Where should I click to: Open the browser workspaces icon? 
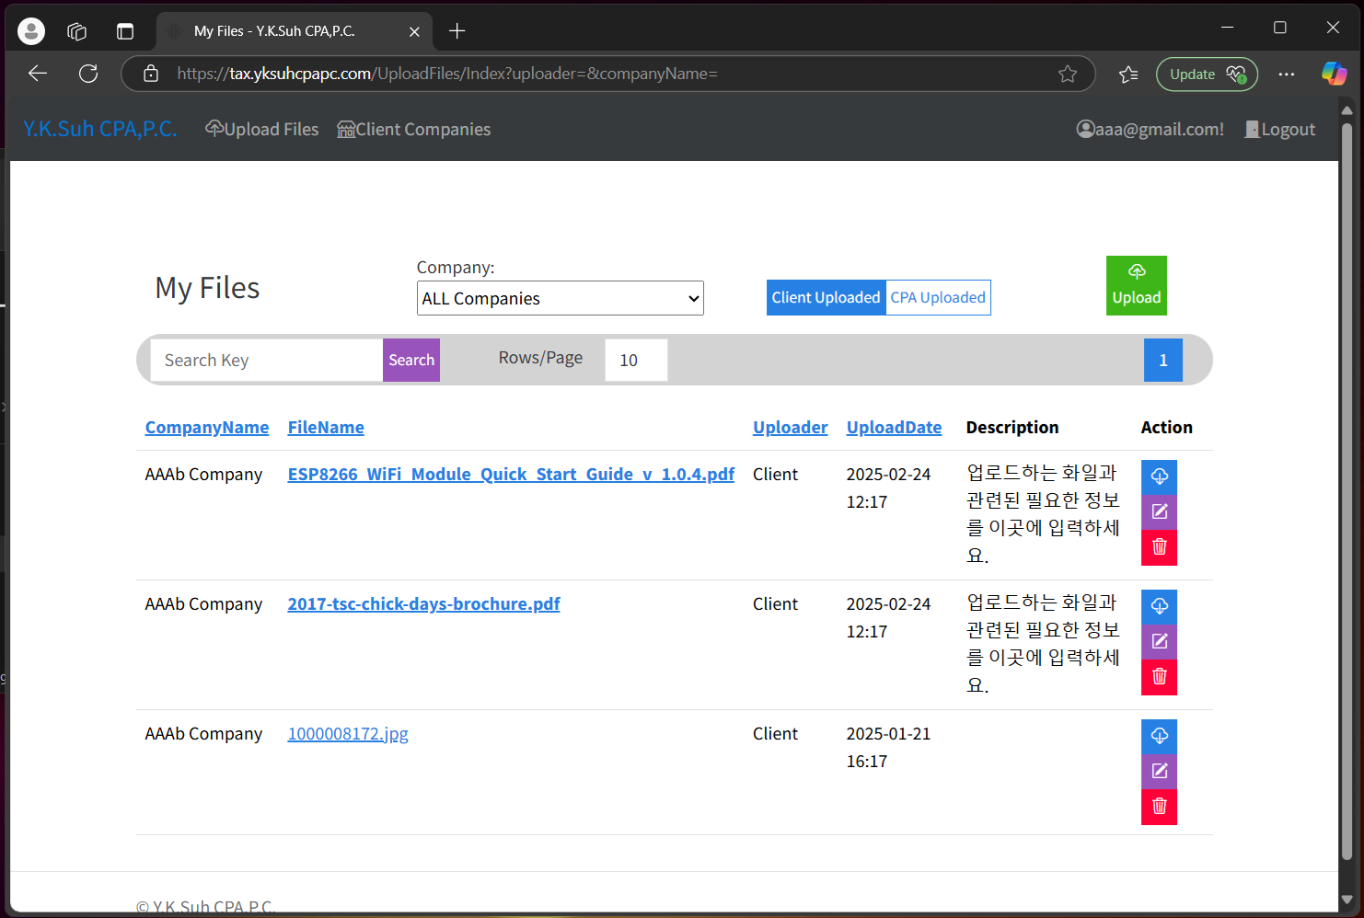tap(77, 31)
